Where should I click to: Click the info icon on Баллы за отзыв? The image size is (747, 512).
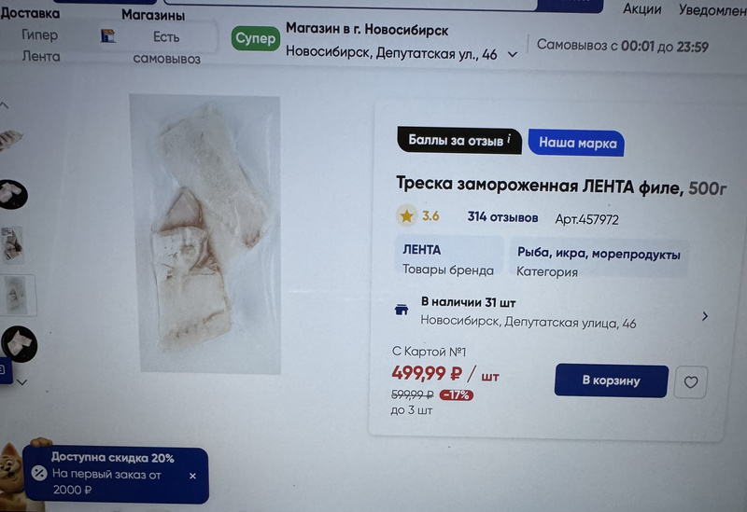(509, 139)
